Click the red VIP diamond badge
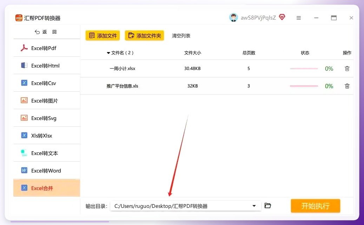The width and height of the screenshot is (364, 225). coord(282,17)
